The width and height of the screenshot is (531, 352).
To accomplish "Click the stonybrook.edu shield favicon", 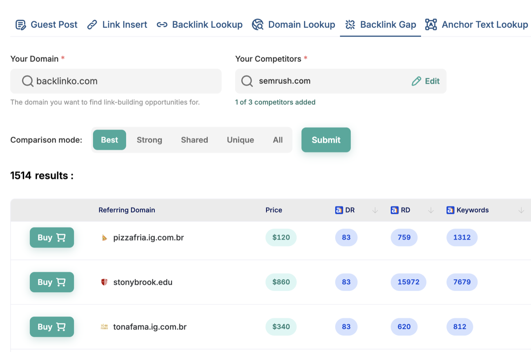I will pos(104,282).
